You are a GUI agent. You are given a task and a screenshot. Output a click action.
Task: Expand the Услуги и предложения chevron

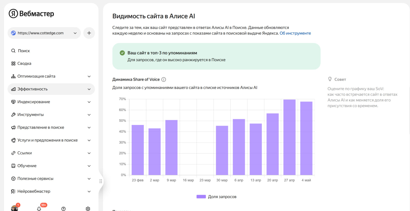pyautogui.click(x=89, y=140)
